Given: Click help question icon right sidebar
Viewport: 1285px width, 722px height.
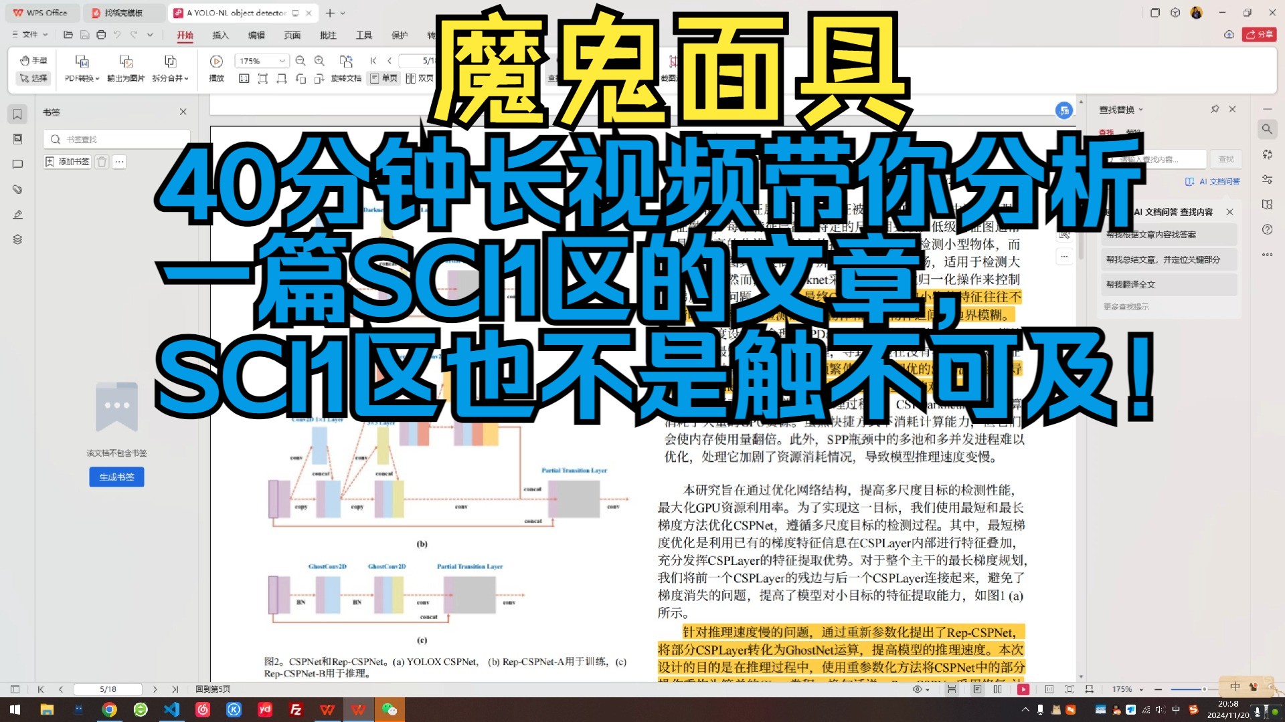Looking at the screenshot, I should pyautogui.click(x=1267, y=229).
